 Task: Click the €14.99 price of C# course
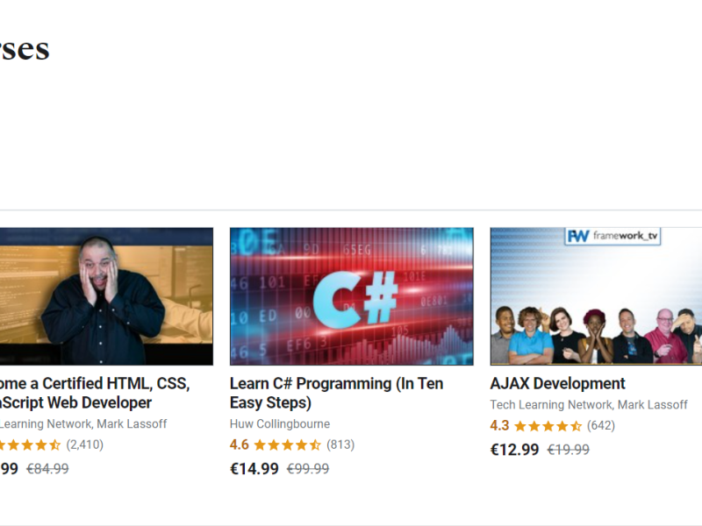pos(254,469)
